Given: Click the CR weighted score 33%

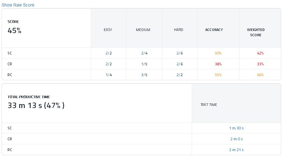Looking at the screenshot, I should [260, 64].
